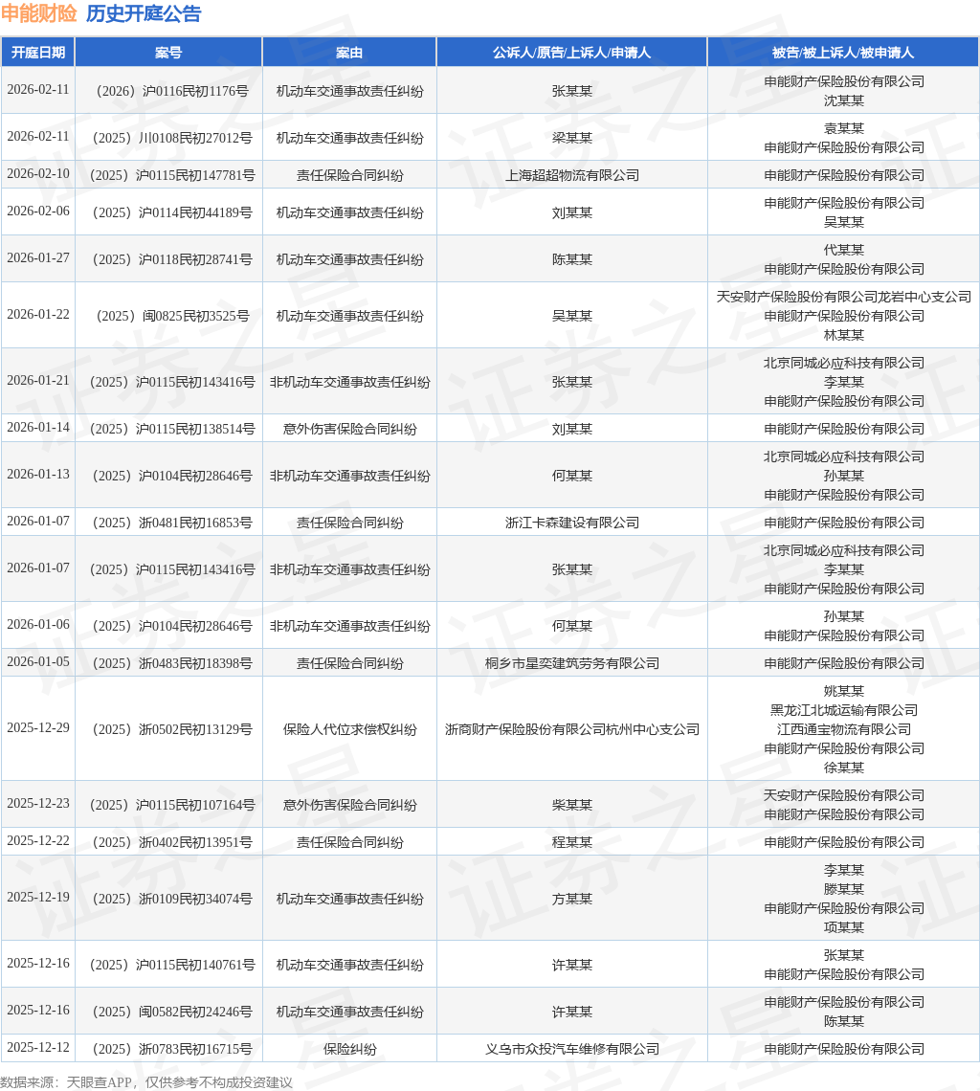Click defendant 项某某
This screenshot has width=980, height=1091.
[843, 927]
